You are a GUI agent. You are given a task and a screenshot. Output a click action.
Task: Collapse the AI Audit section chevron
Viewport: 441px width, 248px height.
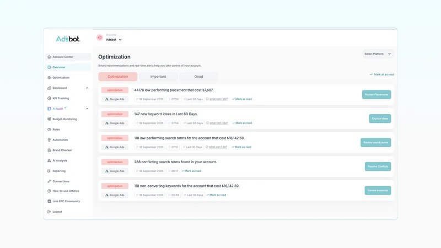(87, 109)
